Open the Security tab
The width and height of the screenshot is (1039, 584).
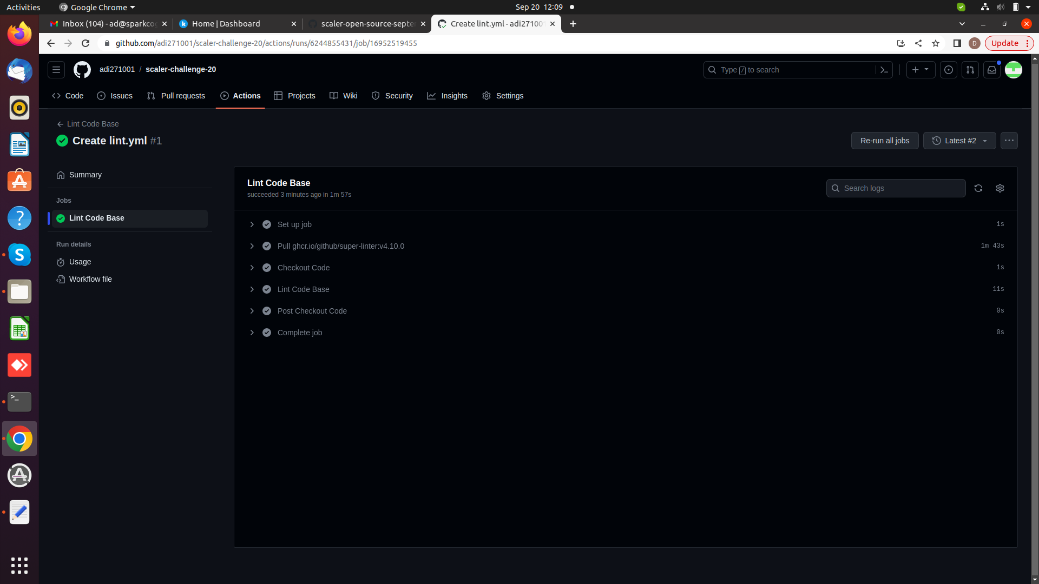coord(398,96)
